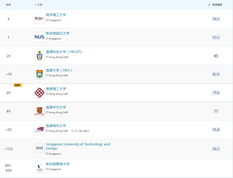The height and width of the screenshot is (178, 233).
Task: Open the 南洋理工大学 link
Action: pos(56,15)
